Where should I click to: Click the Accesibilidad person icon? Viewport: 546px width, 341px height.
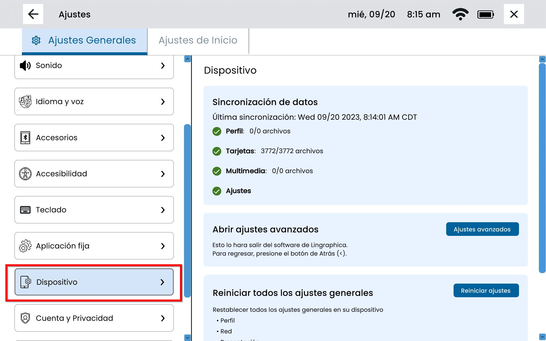25,174
